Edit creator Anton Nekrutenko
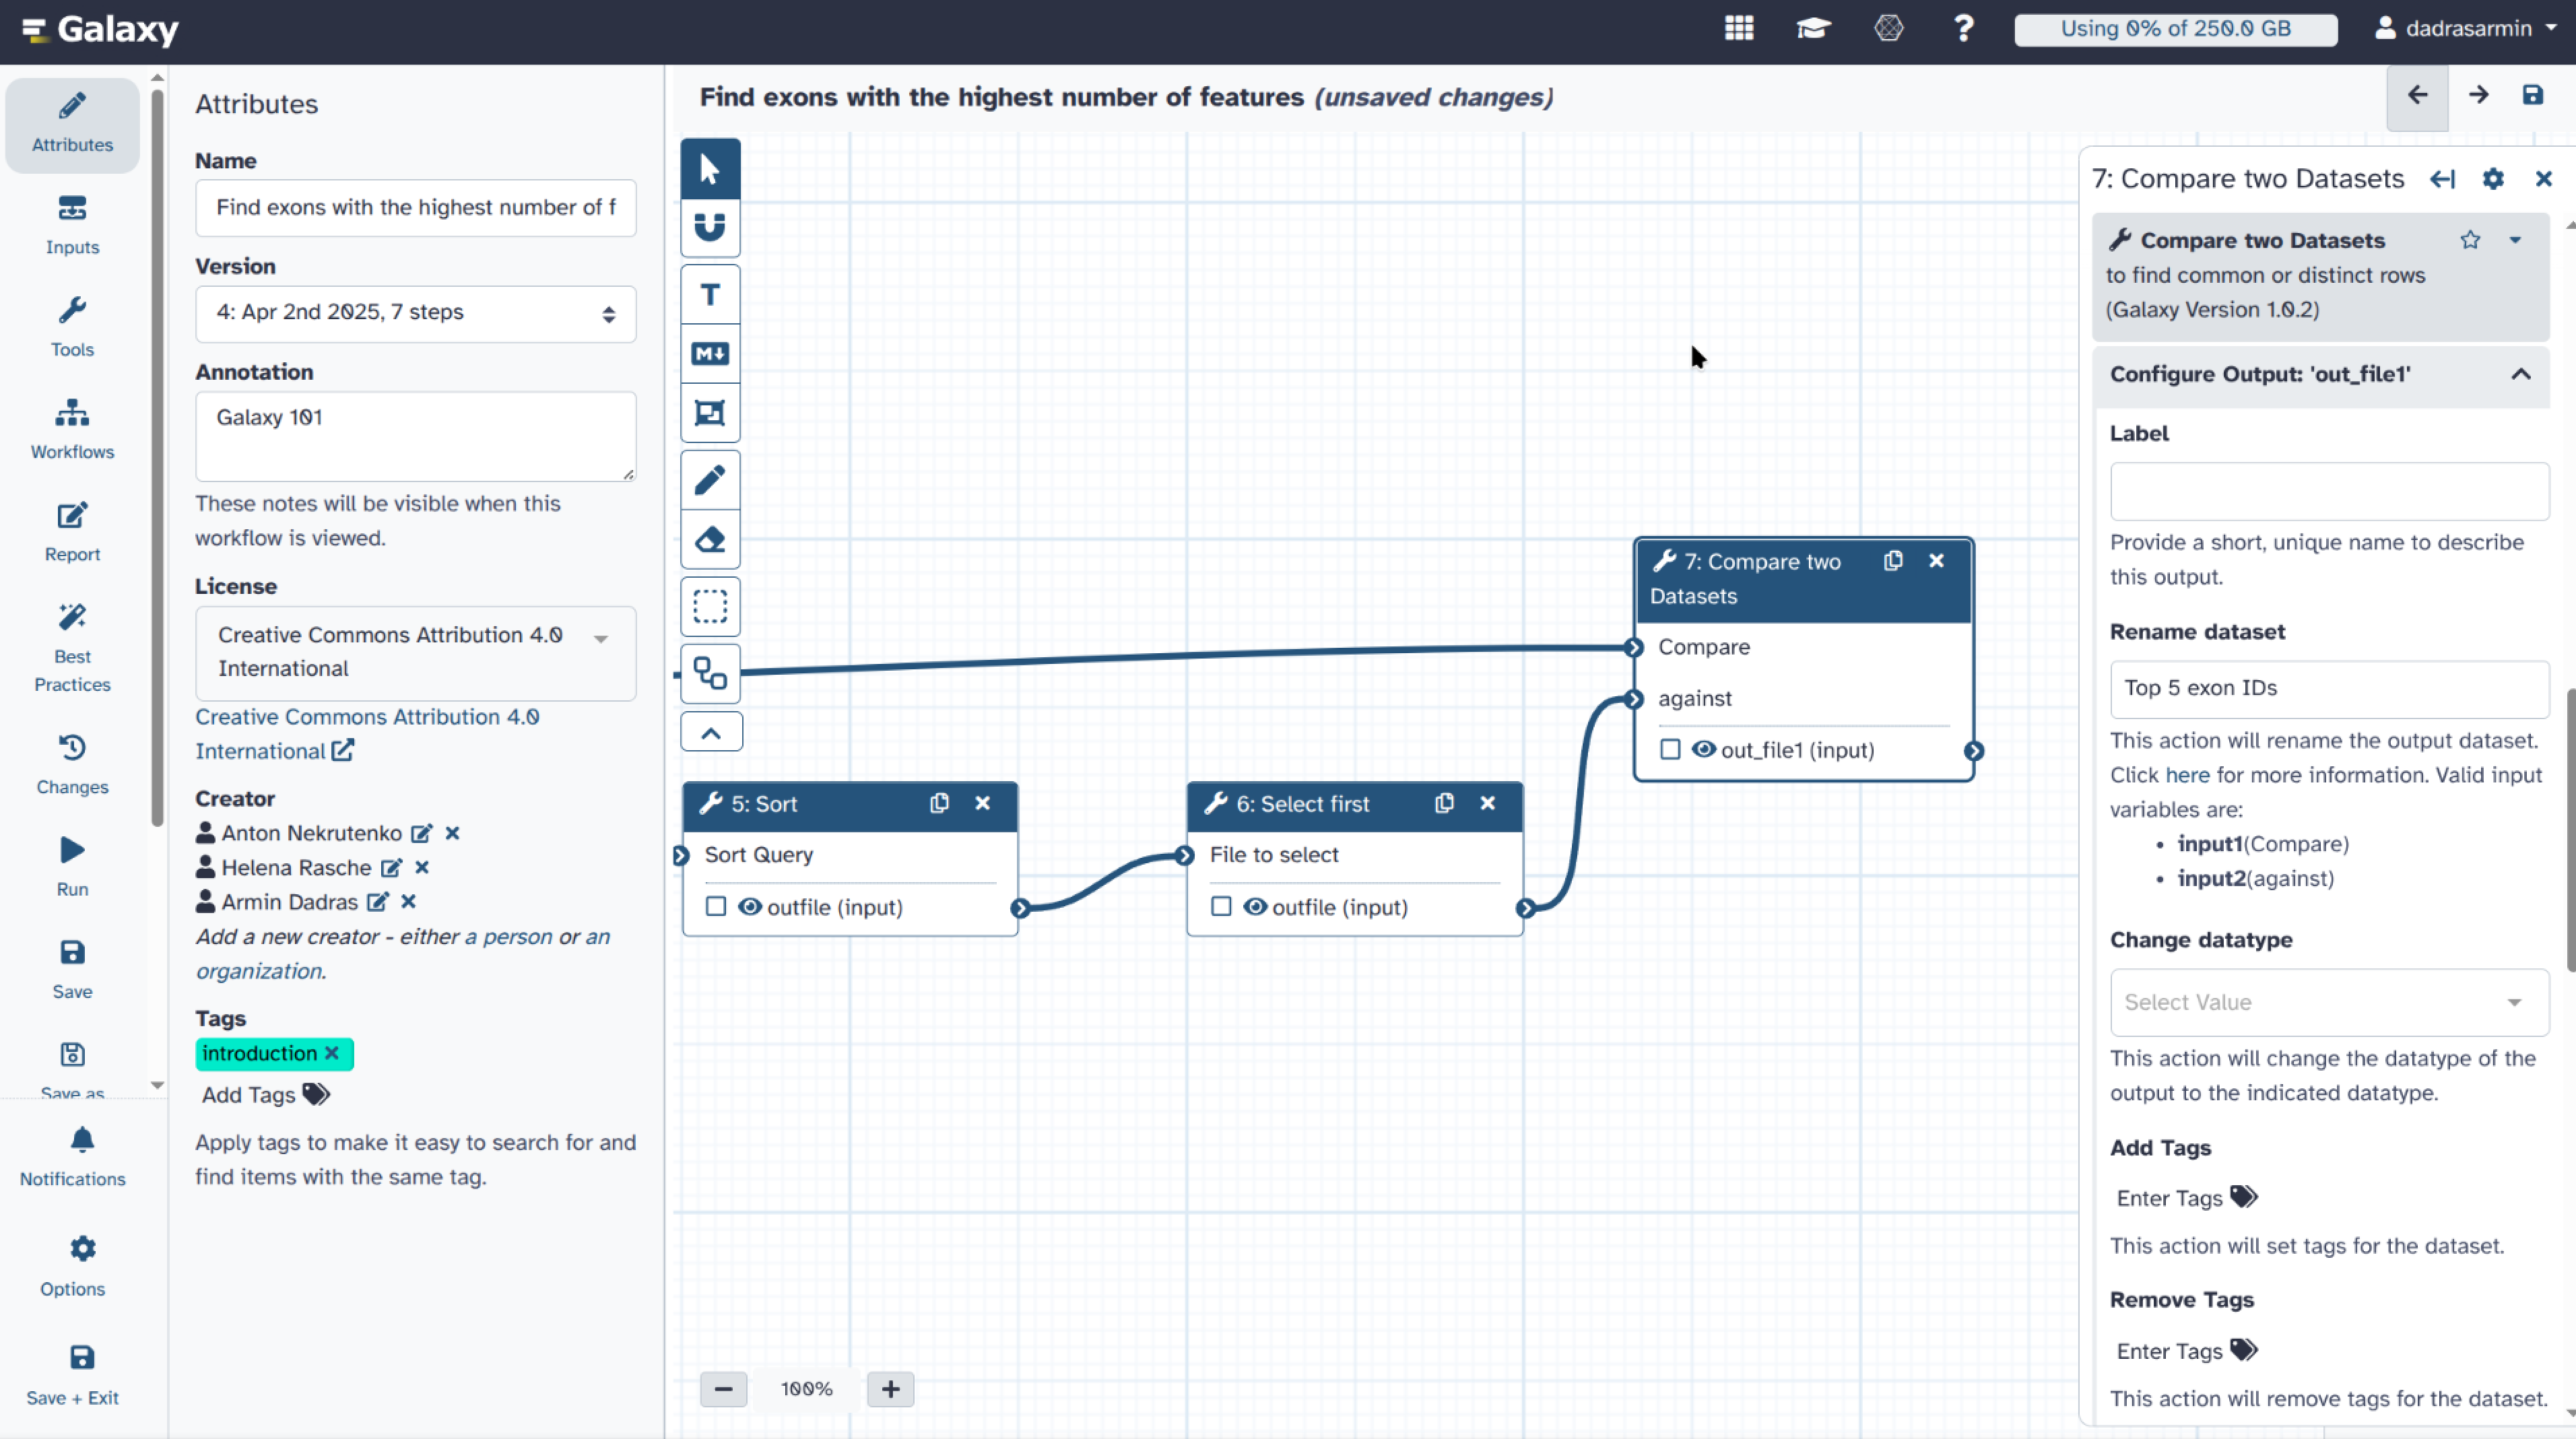The width and height of the screenshot is (2576, 1439). [422, 833]
